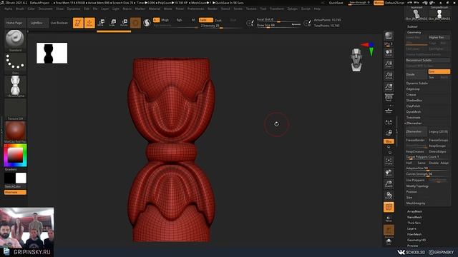
Task: Open the Help menu
Action: [x=317, y=9]
